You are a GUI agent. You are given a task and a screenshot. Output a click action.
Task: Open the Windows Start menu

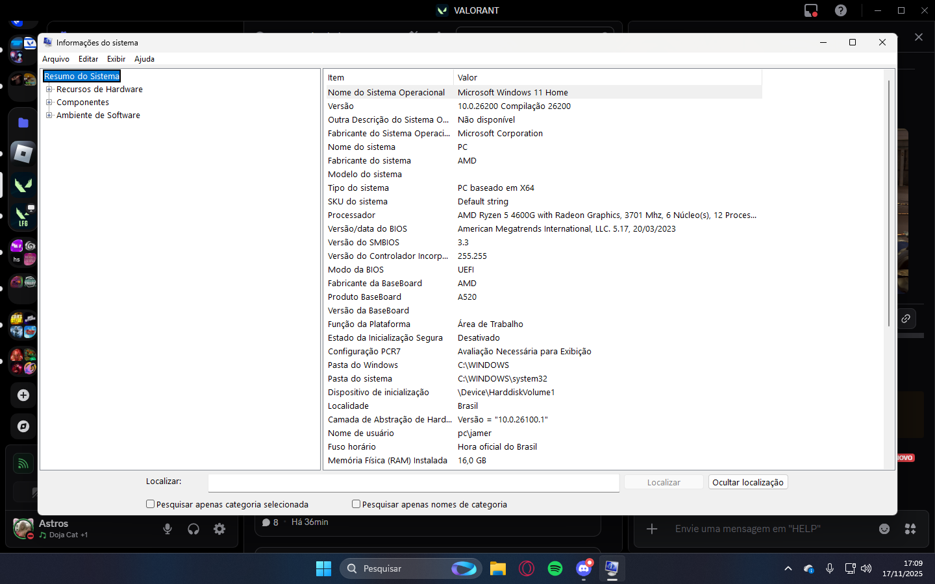pyautogui.click(x=323, y=568)
